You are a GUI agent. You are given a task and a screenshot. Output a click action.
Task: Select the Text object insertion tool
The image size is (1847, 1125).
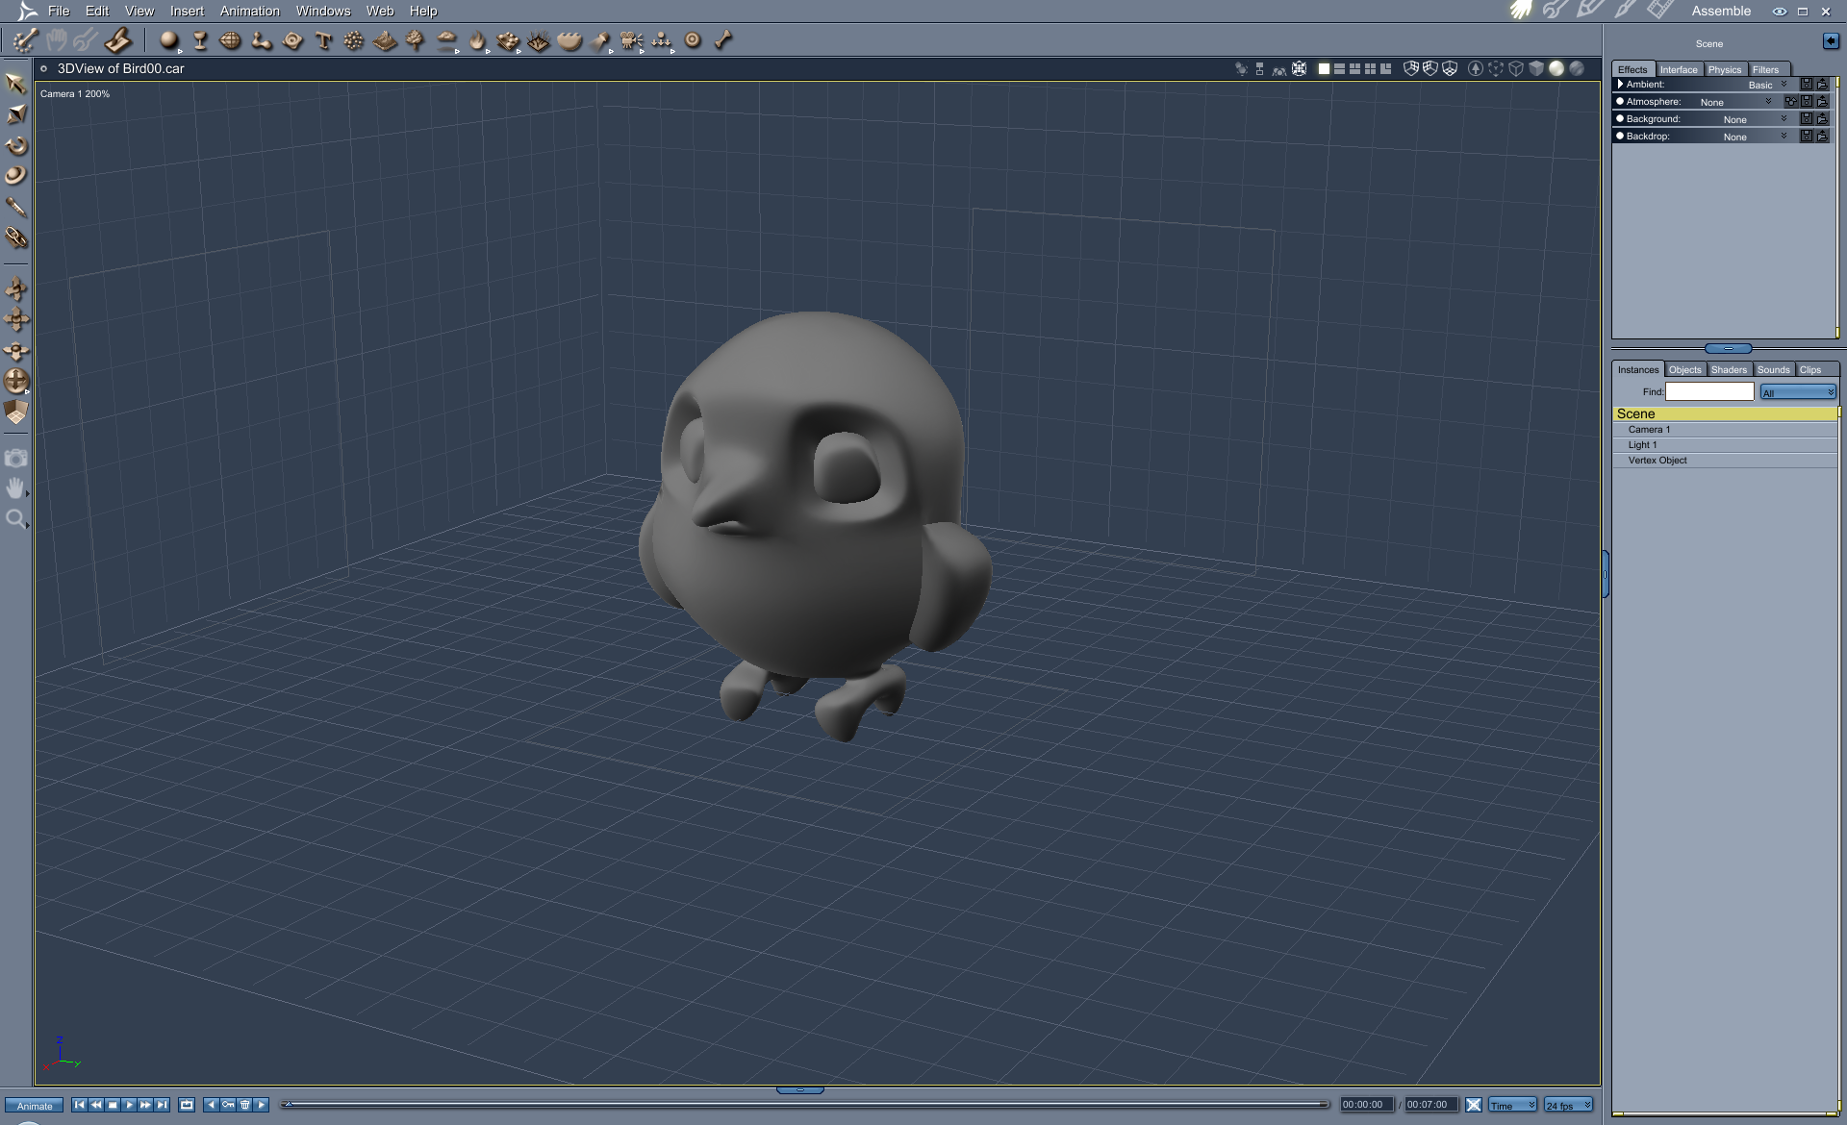coord(323,40)
